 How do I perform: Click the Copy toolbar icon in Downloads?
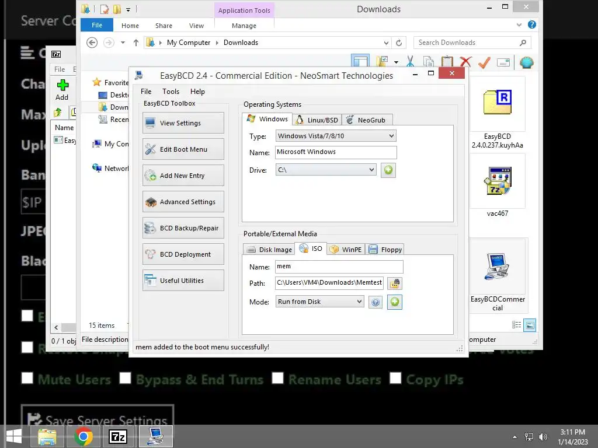pos(428,62)
